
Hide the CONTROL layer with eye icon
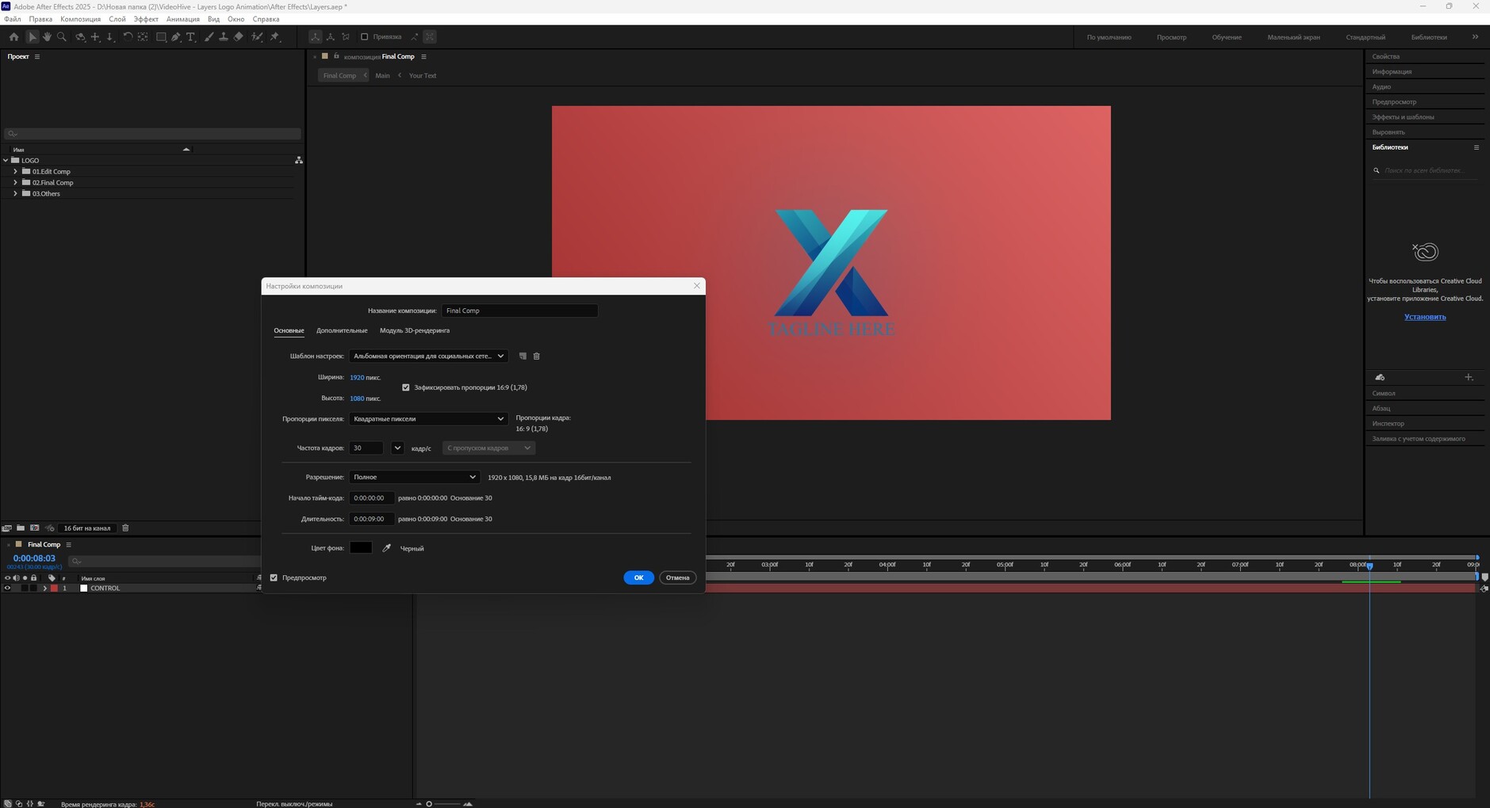[x=7, y=589]
